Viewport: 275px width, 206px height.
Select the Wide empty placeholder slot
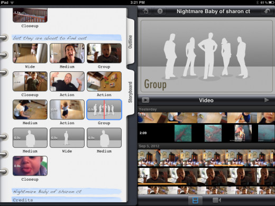click(x=67, y=138)
